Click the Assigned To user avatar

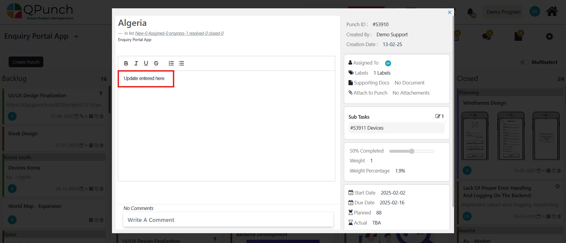388,63
